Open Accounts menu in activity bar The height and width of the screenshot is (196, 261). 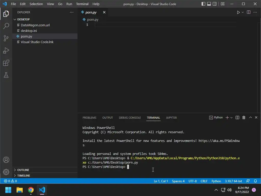coord(6,160)
